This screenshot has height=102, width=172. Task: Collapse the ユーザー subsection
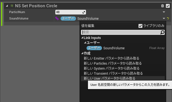coord(85,43)
